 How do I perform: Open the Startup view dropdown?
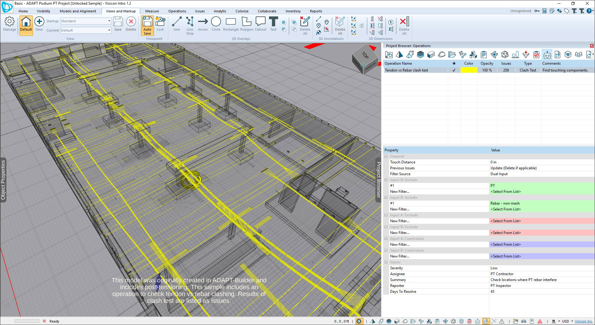click(x=109, y=21)
